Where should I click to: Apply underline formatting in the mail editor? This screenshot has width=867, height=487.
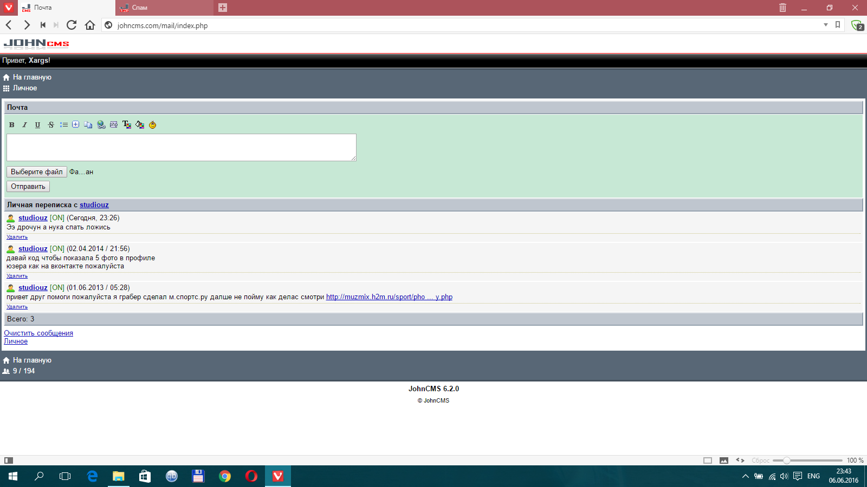click(37, 125)
